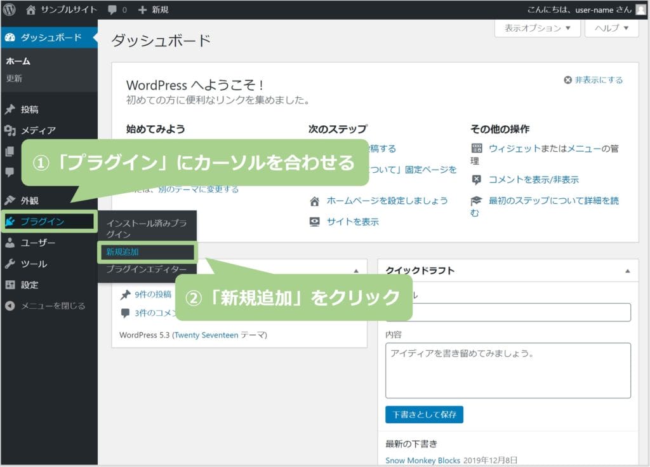
Task: Open the Snow Monkey Blocks draft link
Action: [423, 460]
